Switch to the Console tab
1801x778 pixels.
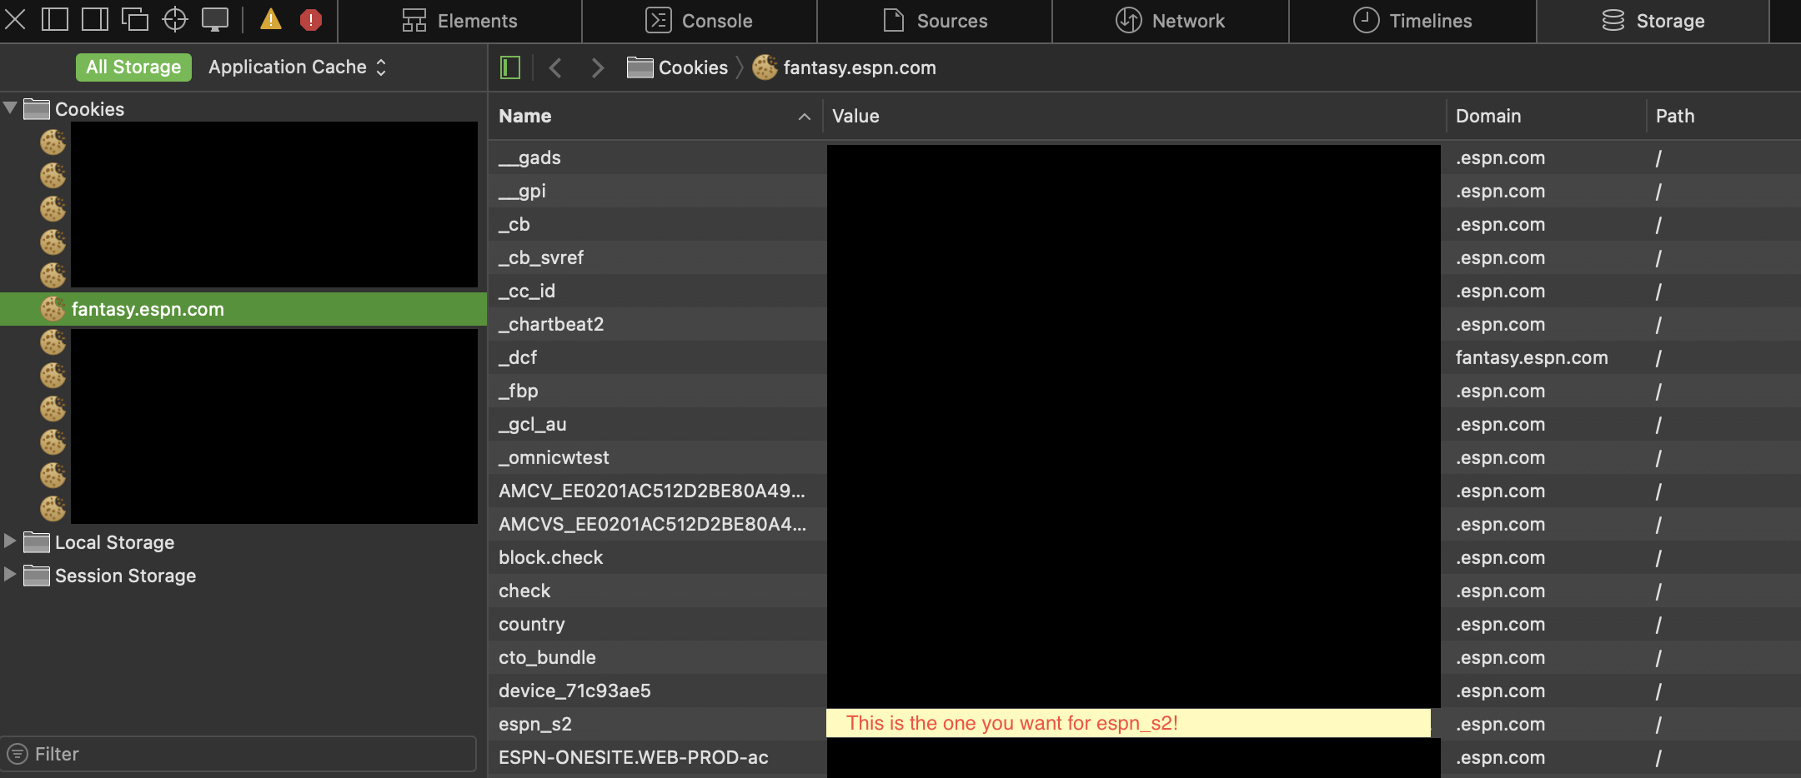pyautogui.click(x=700, y=21)
